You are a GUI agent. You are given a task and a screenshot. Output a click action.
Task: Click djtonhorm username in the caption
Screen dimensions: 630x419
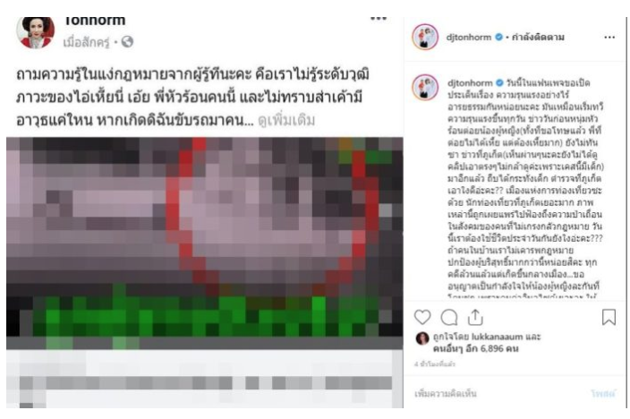(470, 83)
